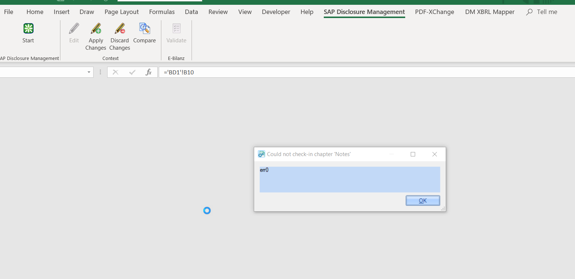Screen dimensions: 575x279
Task: Open the File menu
Action: coord(8,12)
